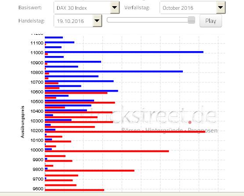Click the Play button
244x196 pixels.
tap(211, 21)
